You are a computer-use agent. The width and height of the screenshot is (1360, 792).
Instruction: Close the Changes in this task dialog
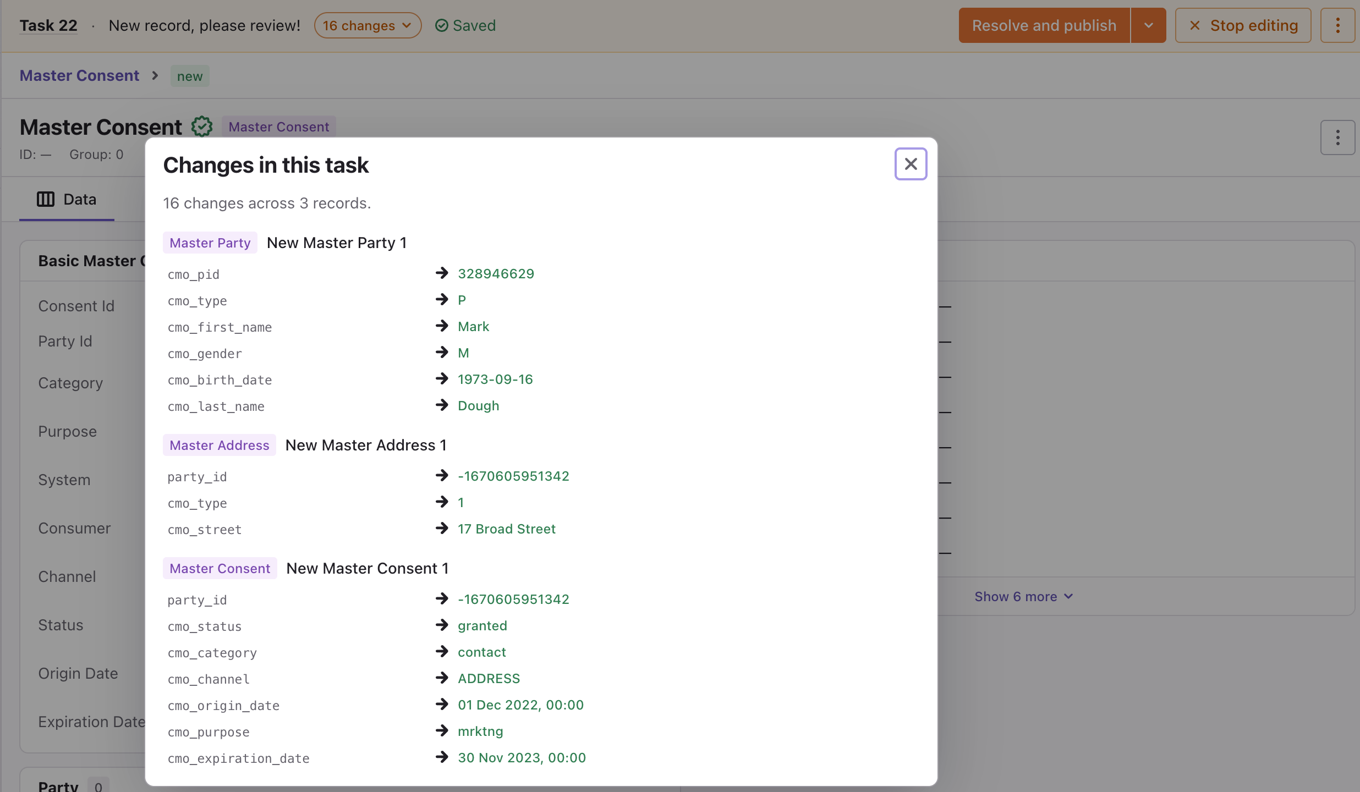[x=911, y=164]
